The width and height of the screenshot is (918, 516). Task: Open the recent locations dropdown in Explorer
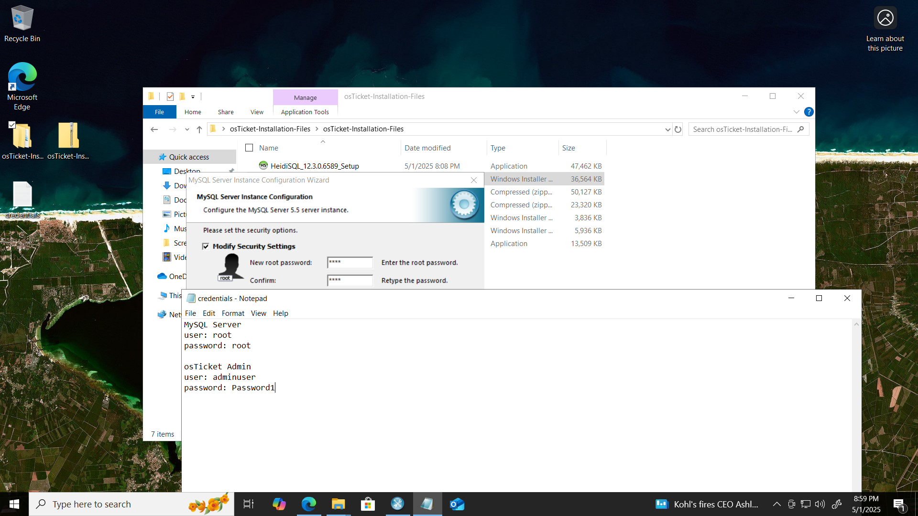pyautogui.click(x=187, y=129)
